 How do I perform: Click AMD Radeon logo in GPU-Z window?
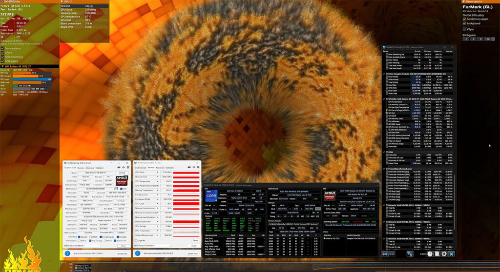point(122,180)
